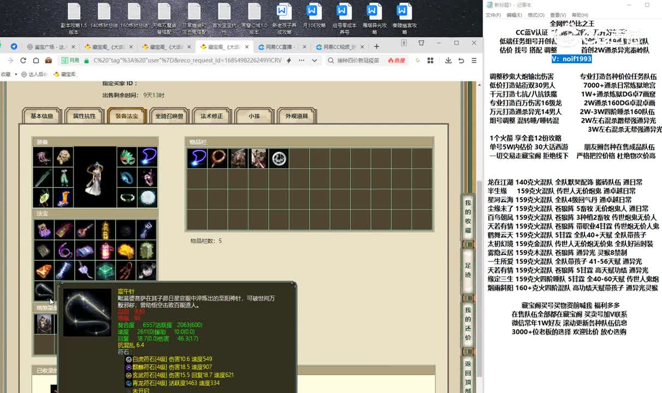Open the 格式(O) menu in Notepad
Screen dimensions: 662x393
click(535, 15)
